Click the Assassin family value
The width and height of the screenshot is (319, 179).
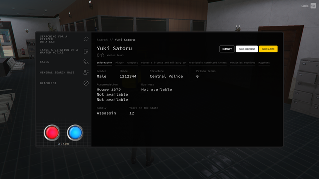pos(106,113)
